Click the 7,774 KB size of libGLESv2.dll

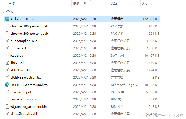click(x=153, y=70)
